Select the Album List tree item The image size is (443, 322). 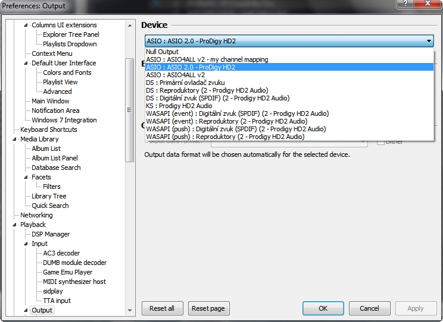[x=46, y=149]
